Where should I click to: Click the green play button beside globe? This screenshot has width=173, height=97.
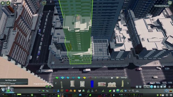pos(8,91)
